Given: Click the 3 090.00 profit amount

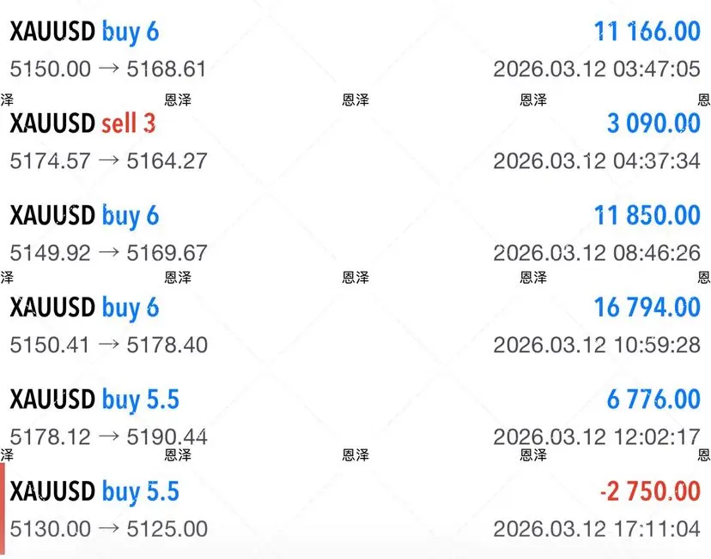Looking at the screenshot, I should [x=653, y=123].
